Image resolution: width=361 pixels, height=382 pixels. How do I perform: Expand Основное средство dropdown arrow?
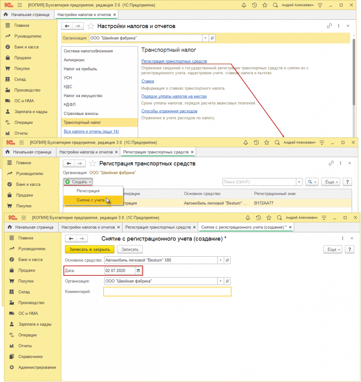pyautogui.click(x=220, y=260)
